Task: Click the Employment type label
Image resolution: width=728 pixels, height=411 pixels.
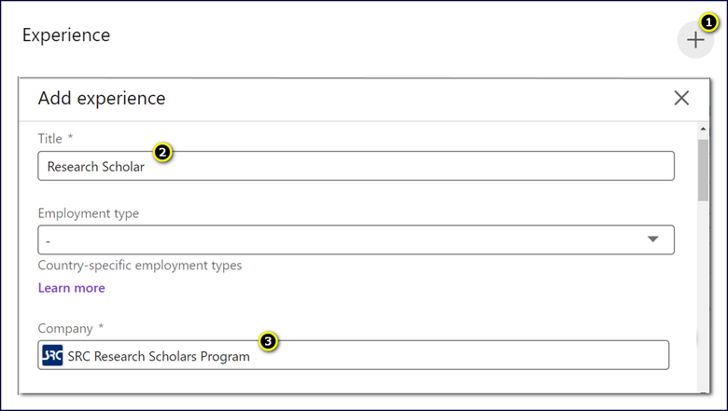Action: pos(89,213)
